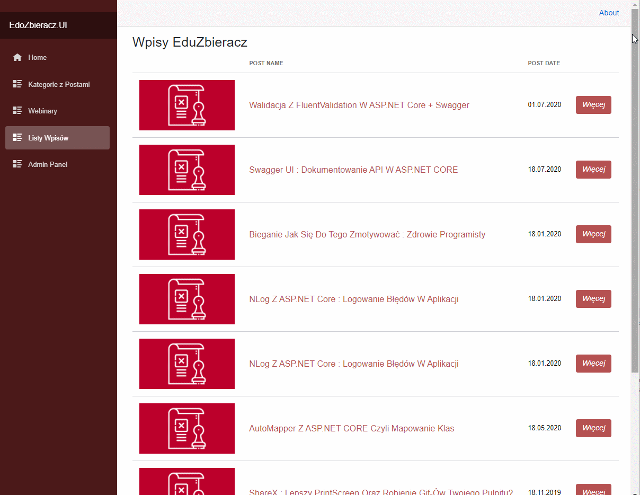Click the date 18.07.2020

coord(544,170)
